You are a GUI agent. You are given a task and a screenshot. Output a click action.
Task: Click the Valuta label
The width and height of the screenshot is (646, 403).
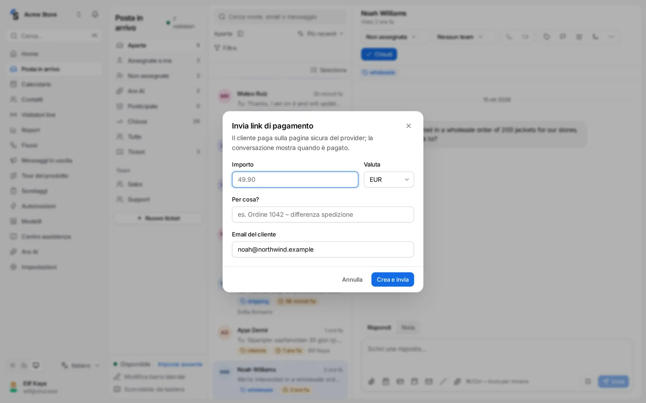tap(372, 164)
